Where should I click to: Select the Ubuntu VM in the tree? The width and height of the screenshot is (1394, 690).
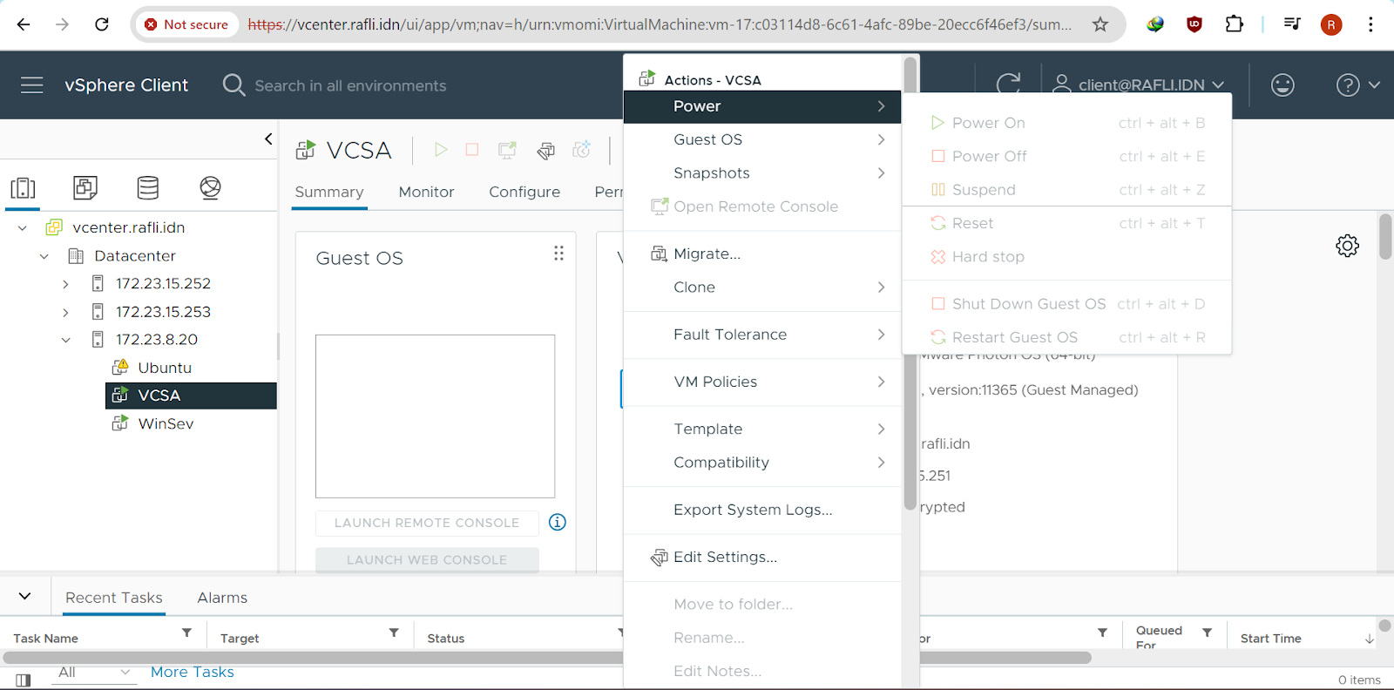(x=164, y=368)
